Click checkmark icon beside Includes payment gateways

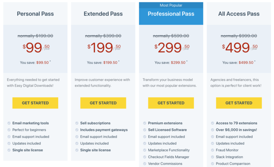point(77,130)
